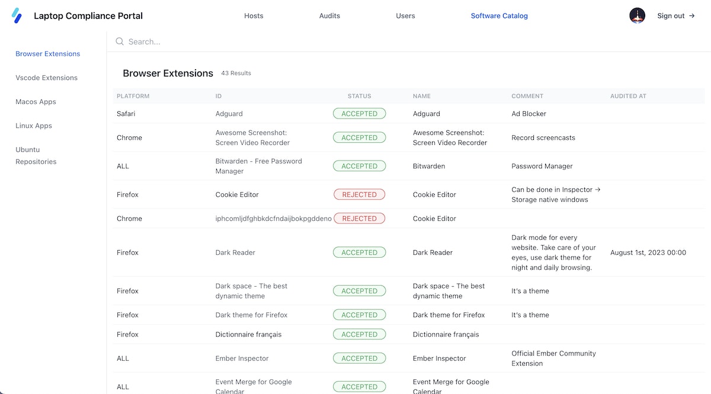Click the Laptop Compliance Portal logo icon
Screen dimensions: 711x394
pos(17,16)
